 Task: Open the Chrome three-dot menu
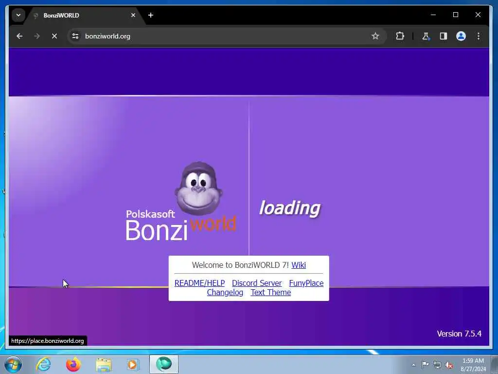[479, 36]
